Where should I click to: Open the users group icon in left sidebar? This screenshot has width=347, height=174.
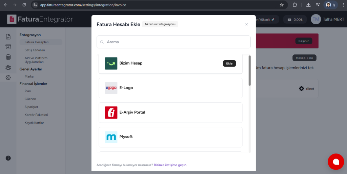8,67
